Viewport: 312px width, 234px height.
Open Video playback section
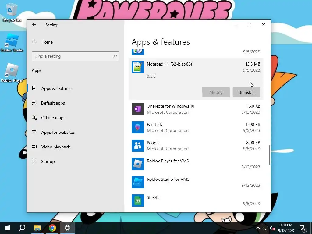pos(76,147)
